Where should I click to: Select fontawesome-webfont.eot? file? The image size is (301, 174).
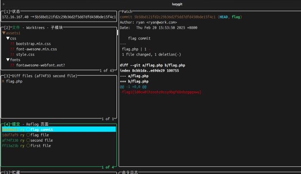pos(40,65)
